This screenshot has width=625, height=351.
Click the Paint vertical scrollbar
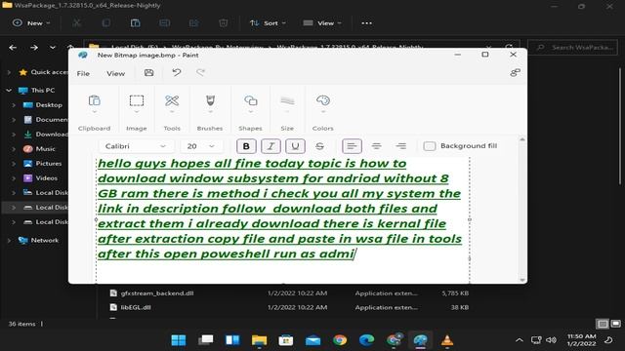[522, 210]
